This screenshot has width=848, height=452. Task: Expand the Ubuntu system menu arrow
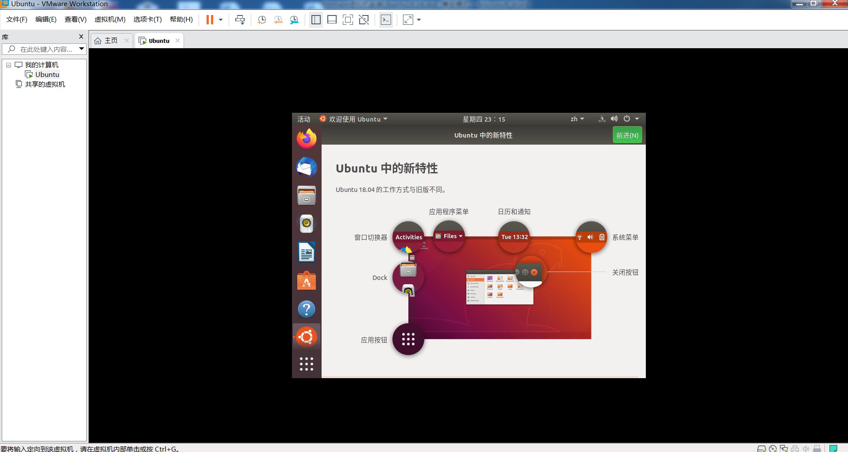(637, 119)
